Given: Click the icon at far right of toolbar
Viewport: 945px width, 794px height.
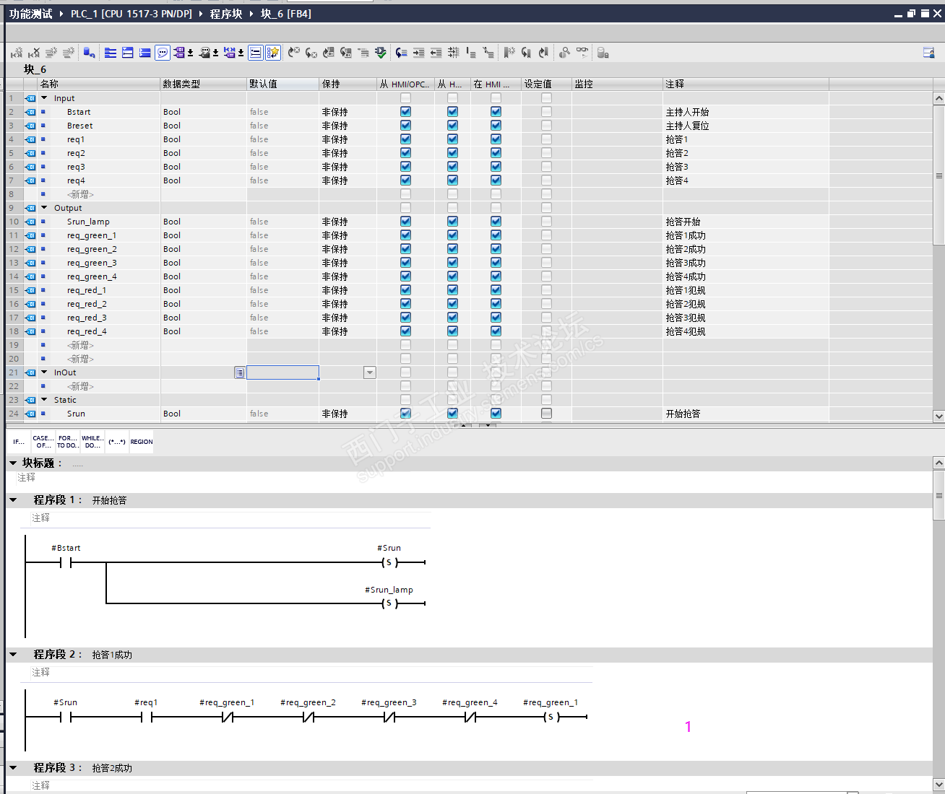Looking at the screenshot, I should point(928,53).
